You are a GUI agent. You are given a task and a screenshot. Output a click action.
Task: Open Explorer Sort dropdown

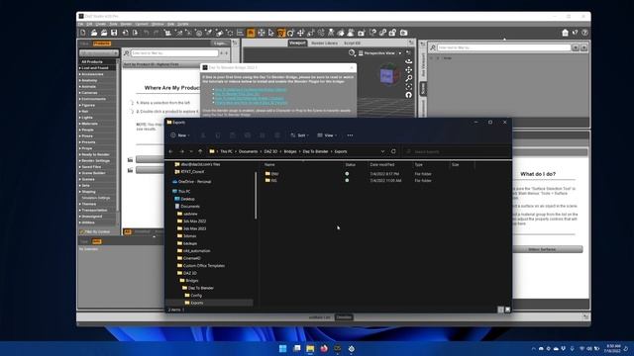(x=299, y=135)
